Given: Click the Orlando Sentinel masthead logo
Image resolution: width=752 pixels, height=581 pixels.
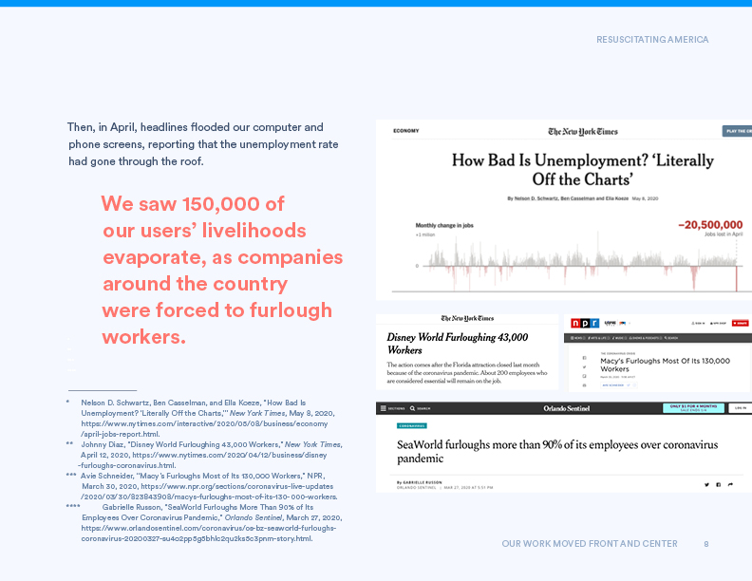Looking at the screenshot, I should click(x=567, y=408).
